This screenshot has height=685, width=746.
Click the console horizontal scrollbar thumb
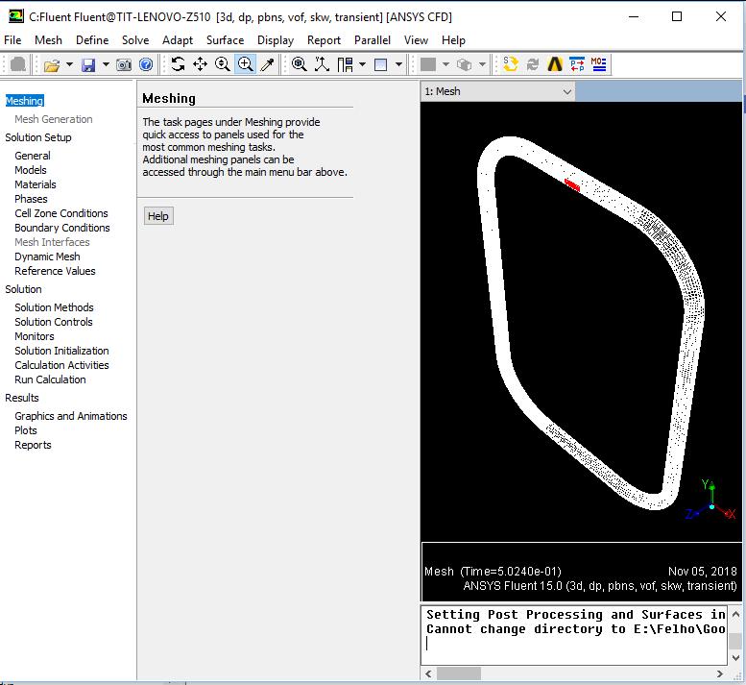[459, 673]
